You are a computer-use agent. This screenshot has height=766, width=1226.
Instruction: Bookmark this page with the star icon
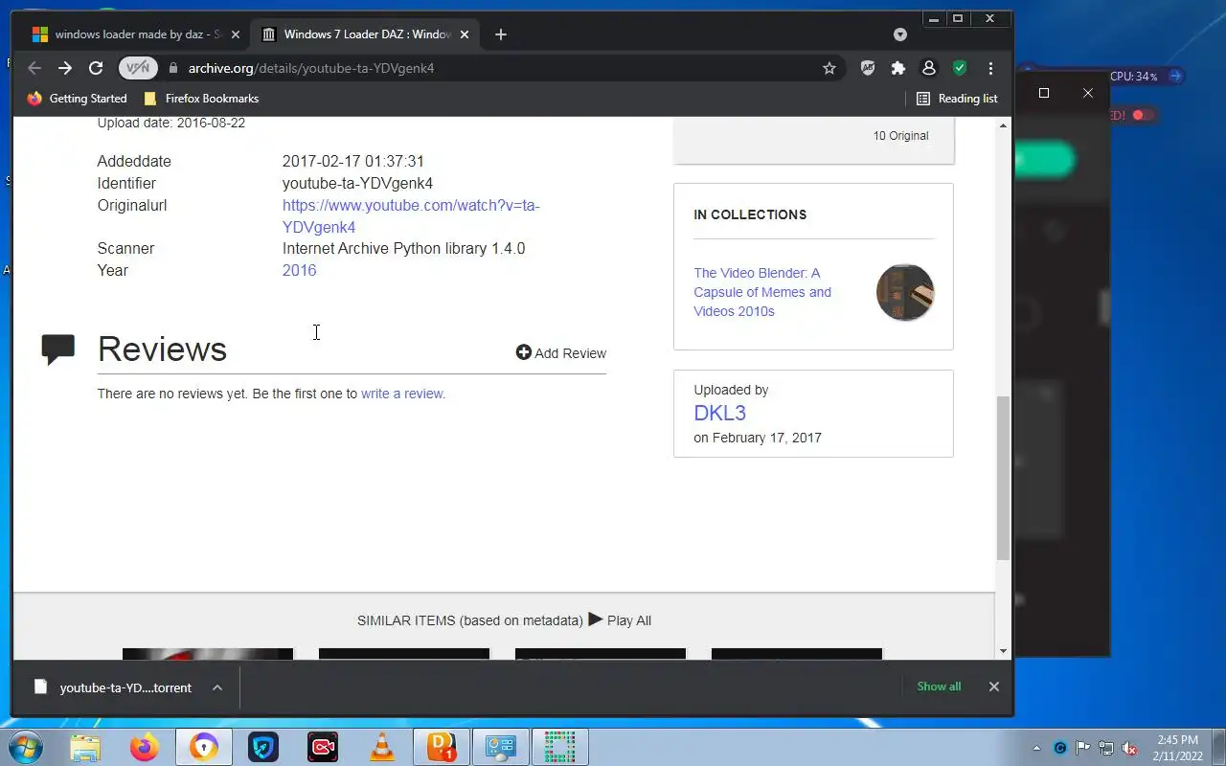829,68
